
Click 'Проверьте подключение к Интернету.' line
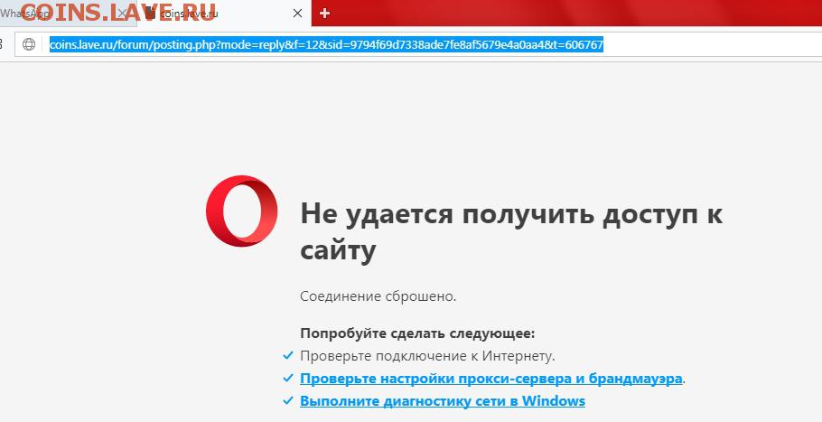[427, 356]
